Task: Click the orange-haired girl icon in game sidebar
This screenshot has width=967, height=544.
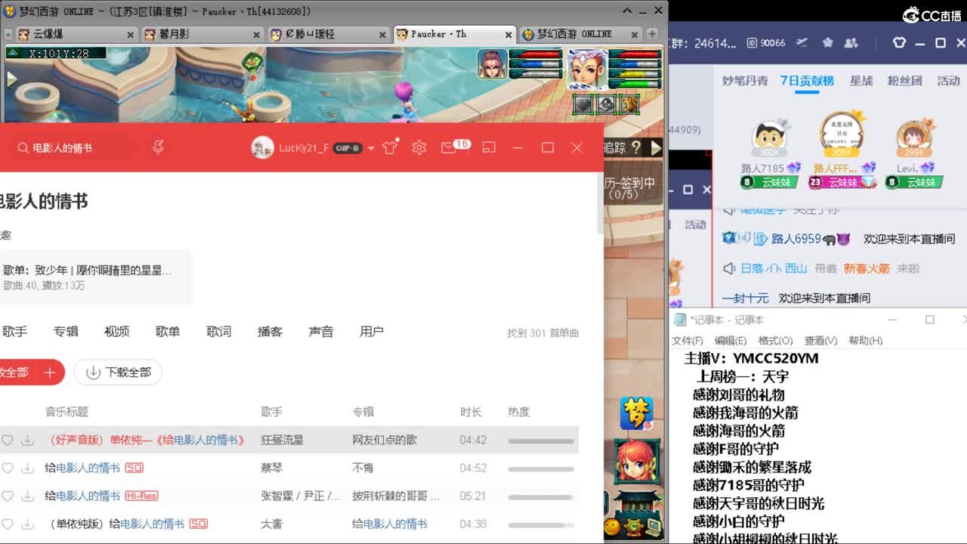Action: click(x=636, y=462)
